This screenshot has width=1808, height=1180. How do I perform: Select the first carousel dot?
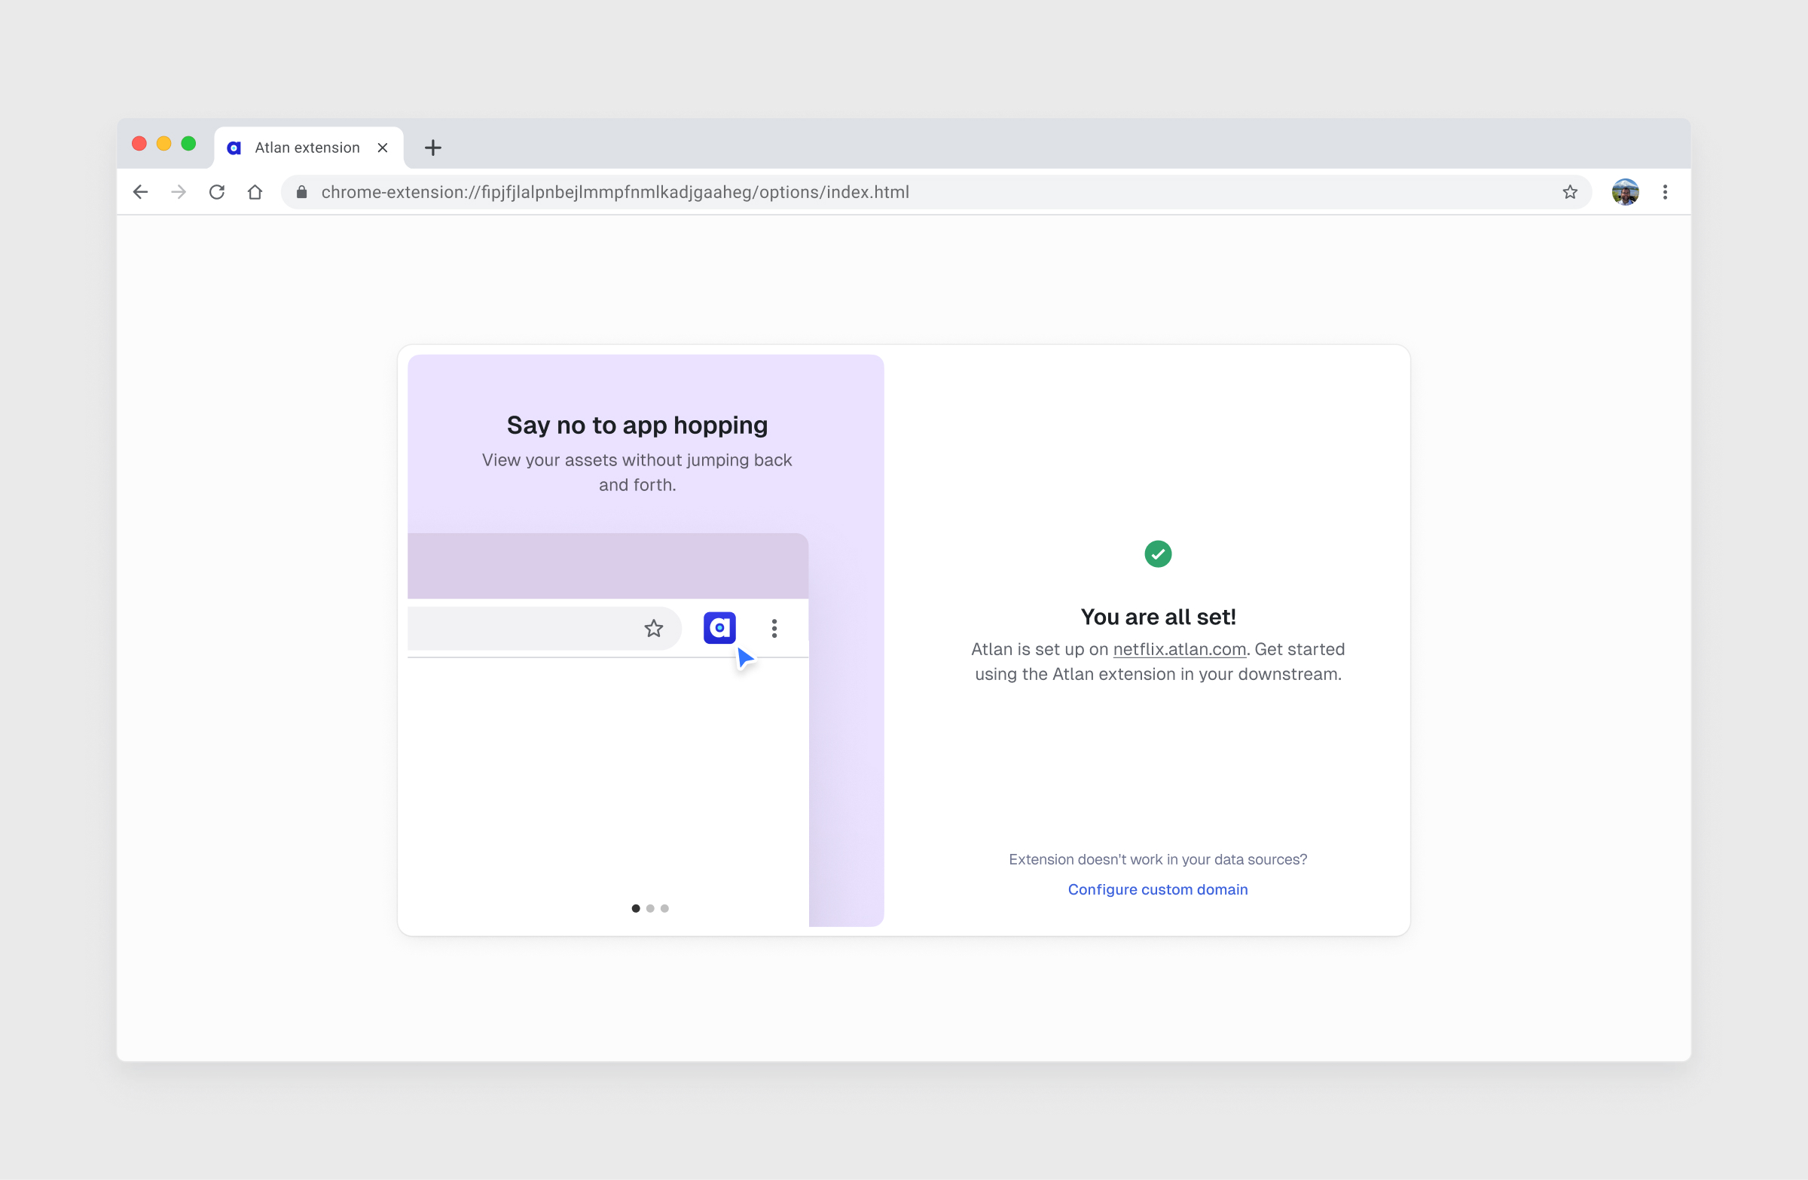(636, 908)
